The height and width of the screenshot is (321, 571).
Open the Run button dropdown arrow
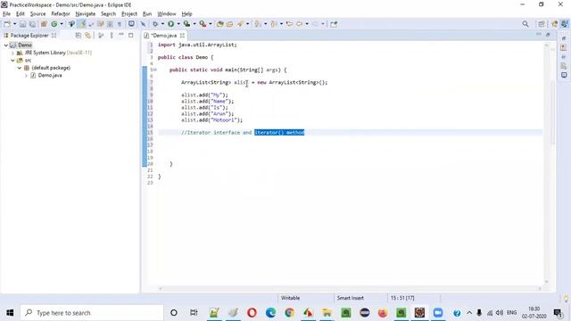(x=178, y=24)
